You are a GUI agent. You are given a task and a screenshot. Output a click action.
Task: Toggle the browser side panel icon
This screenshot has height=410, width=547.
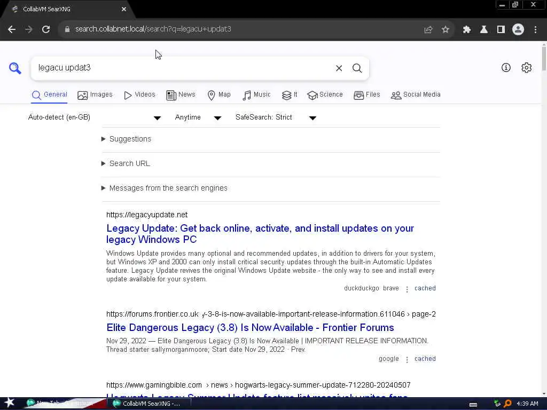click(501, 30)
